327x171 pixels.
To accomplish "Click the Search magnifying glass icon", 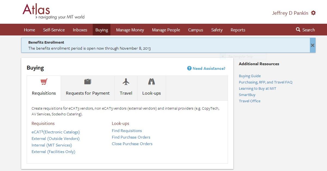I will click(298, 29).
